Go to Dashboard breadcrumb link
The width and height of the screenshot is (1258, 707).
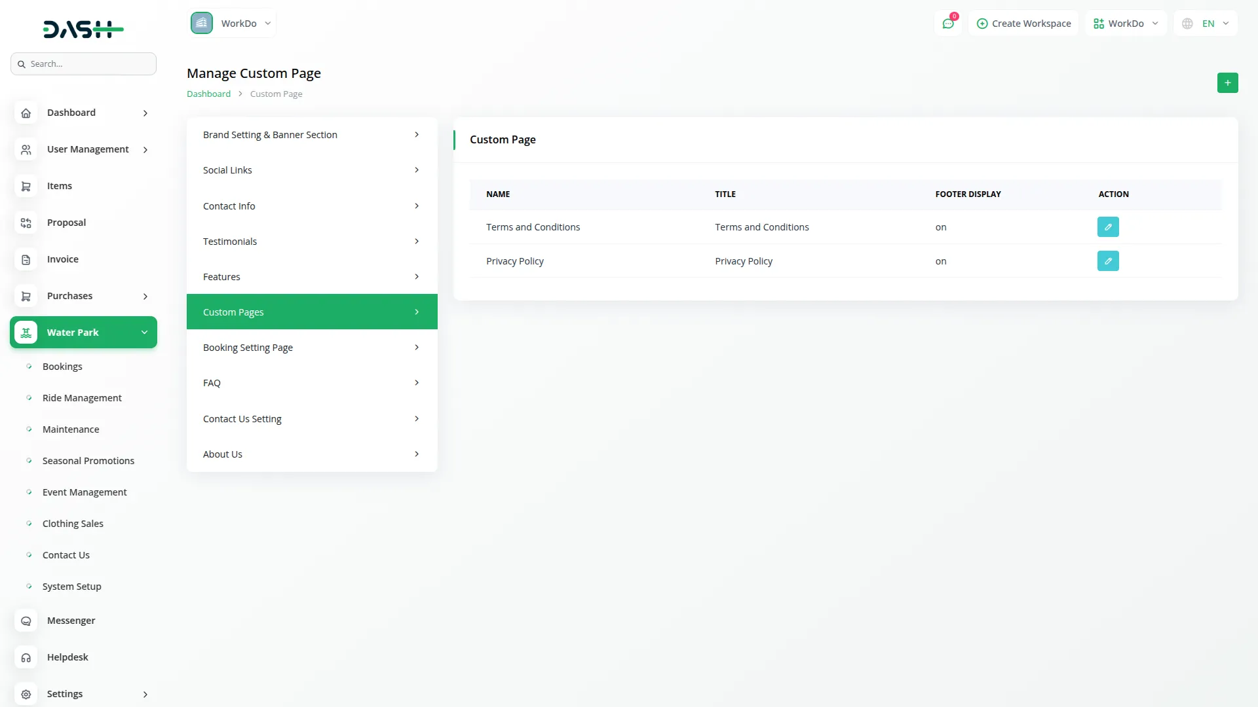[x=208, y=94]
